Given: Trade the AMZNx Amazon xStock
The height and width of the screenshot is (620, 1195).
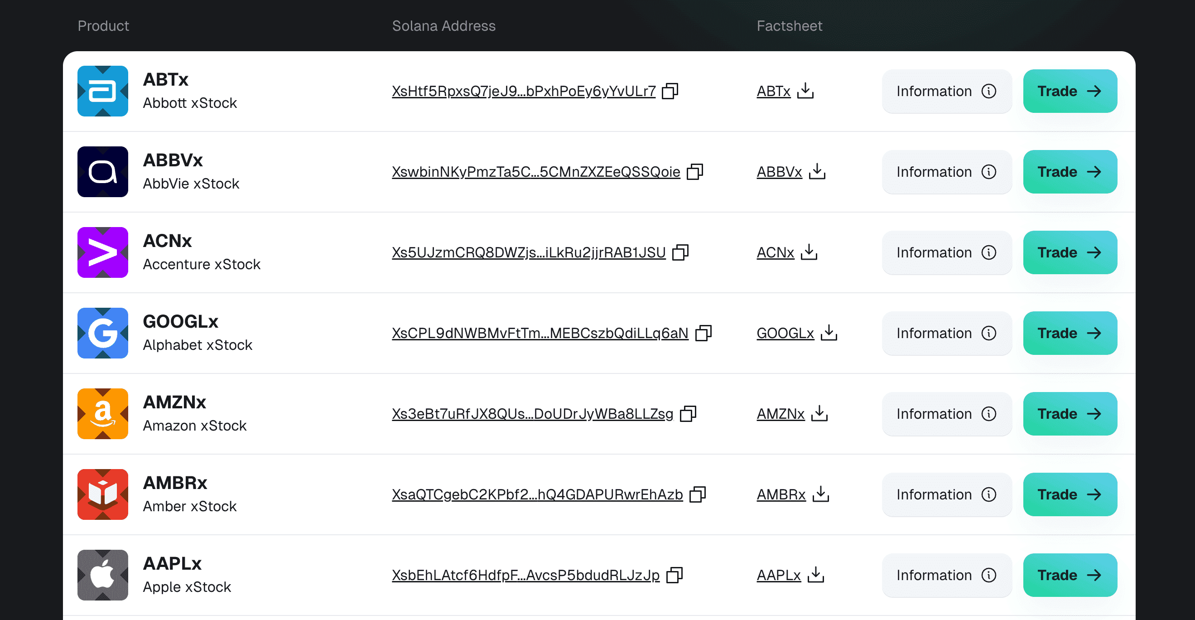Looking at the screenshot, I should (x=1070, y=414).
